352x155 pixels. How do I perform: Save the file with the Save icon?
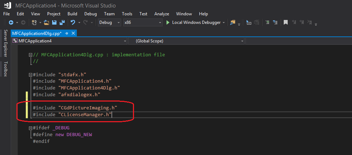tap(54, 22)
